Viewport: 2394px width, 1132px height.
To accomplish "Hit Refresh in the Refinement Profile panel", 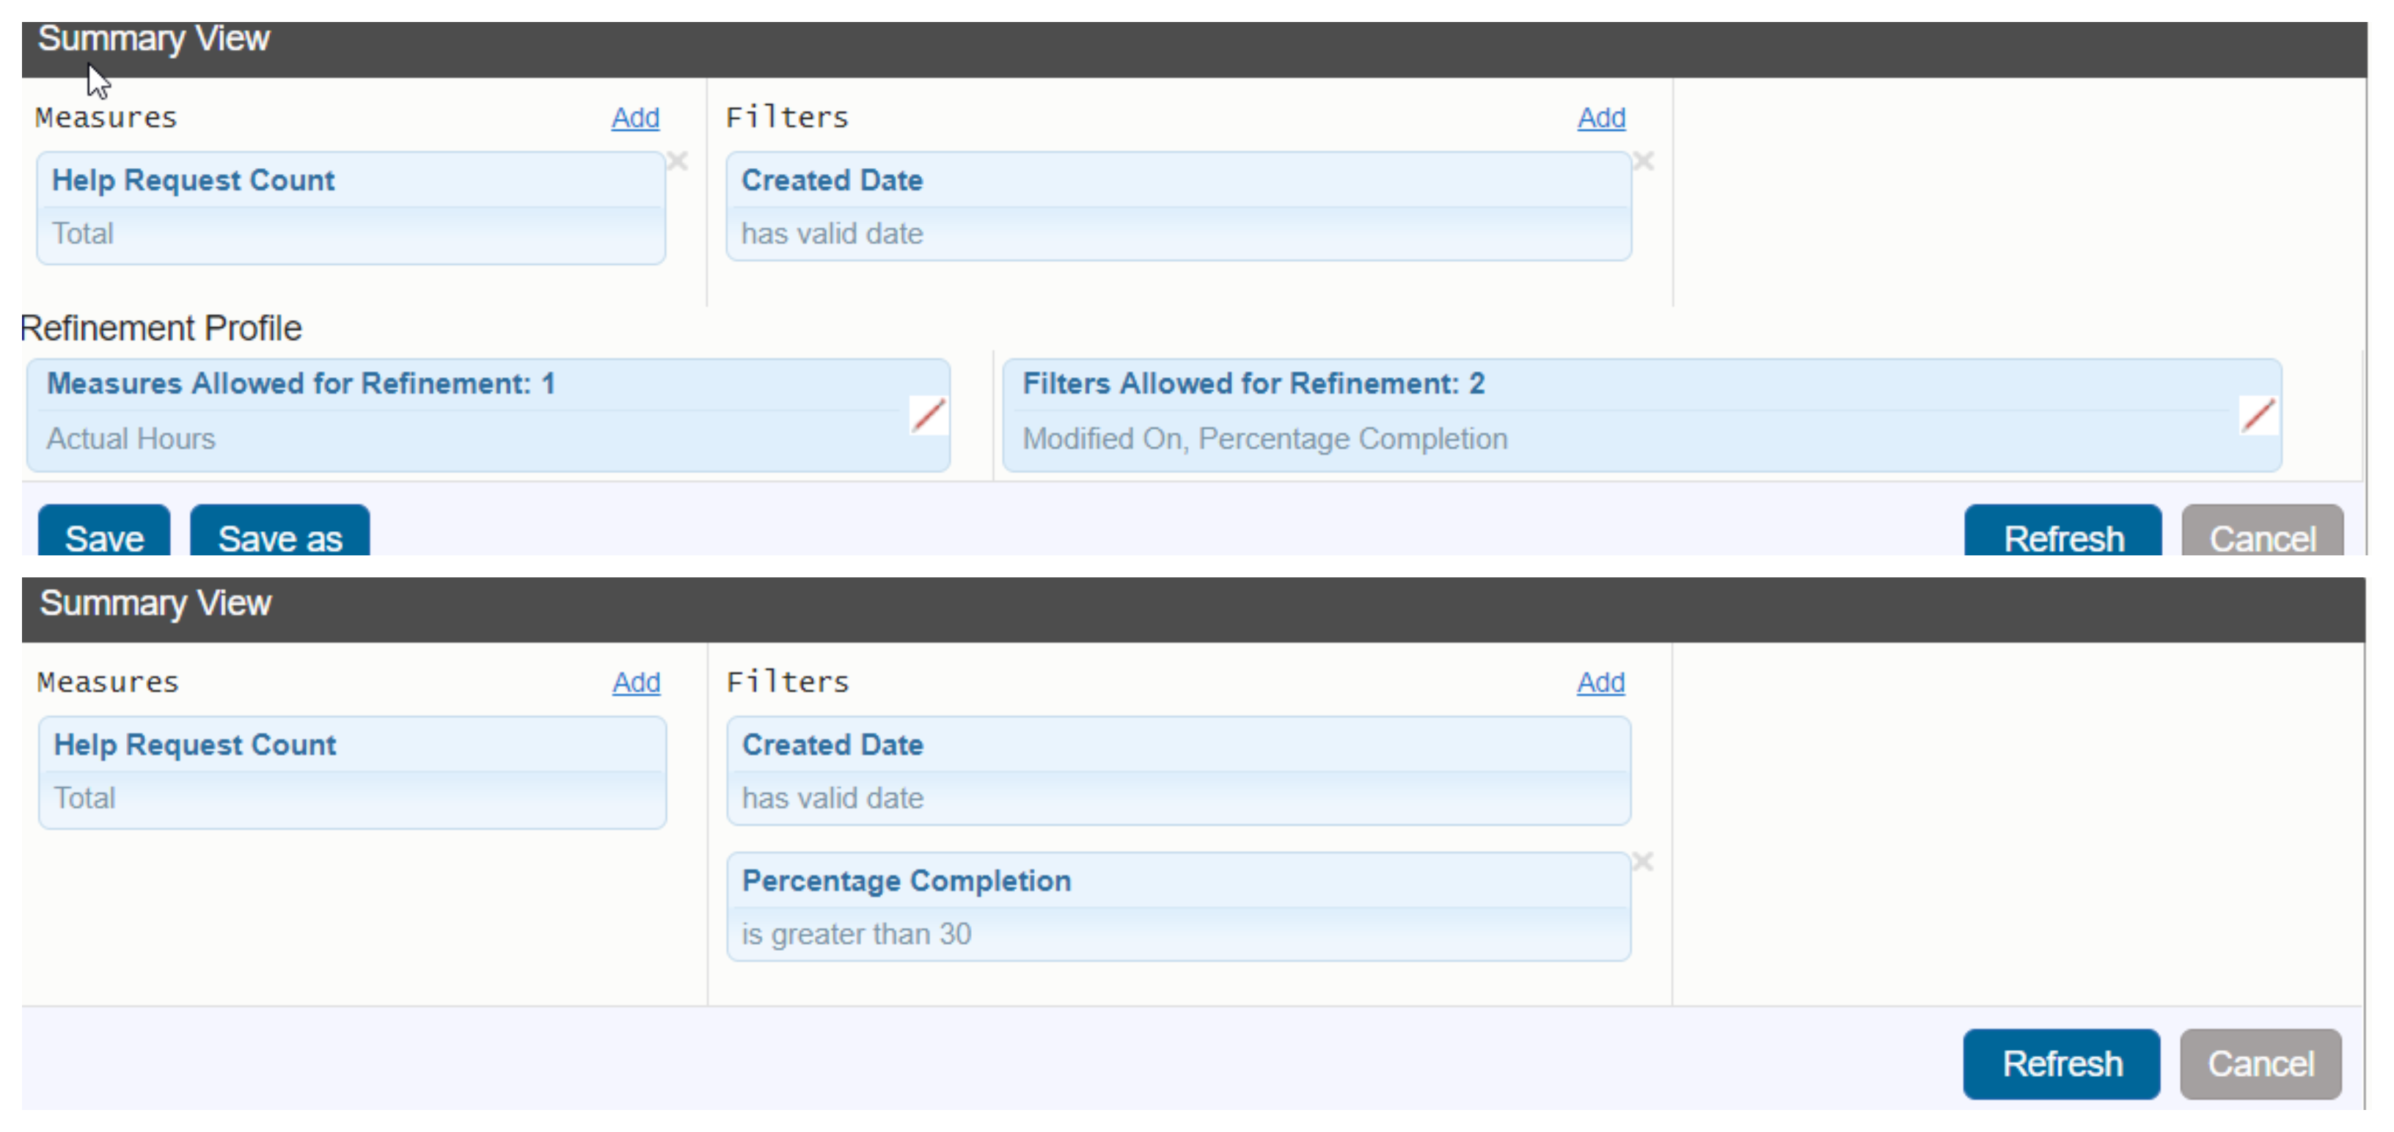I will click(2062, 536).
